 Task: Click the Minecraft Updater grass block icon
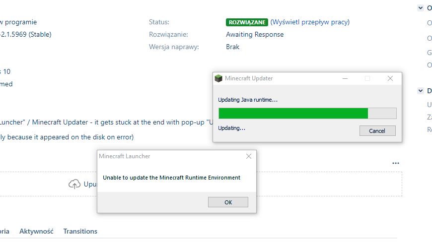(218, 78)
